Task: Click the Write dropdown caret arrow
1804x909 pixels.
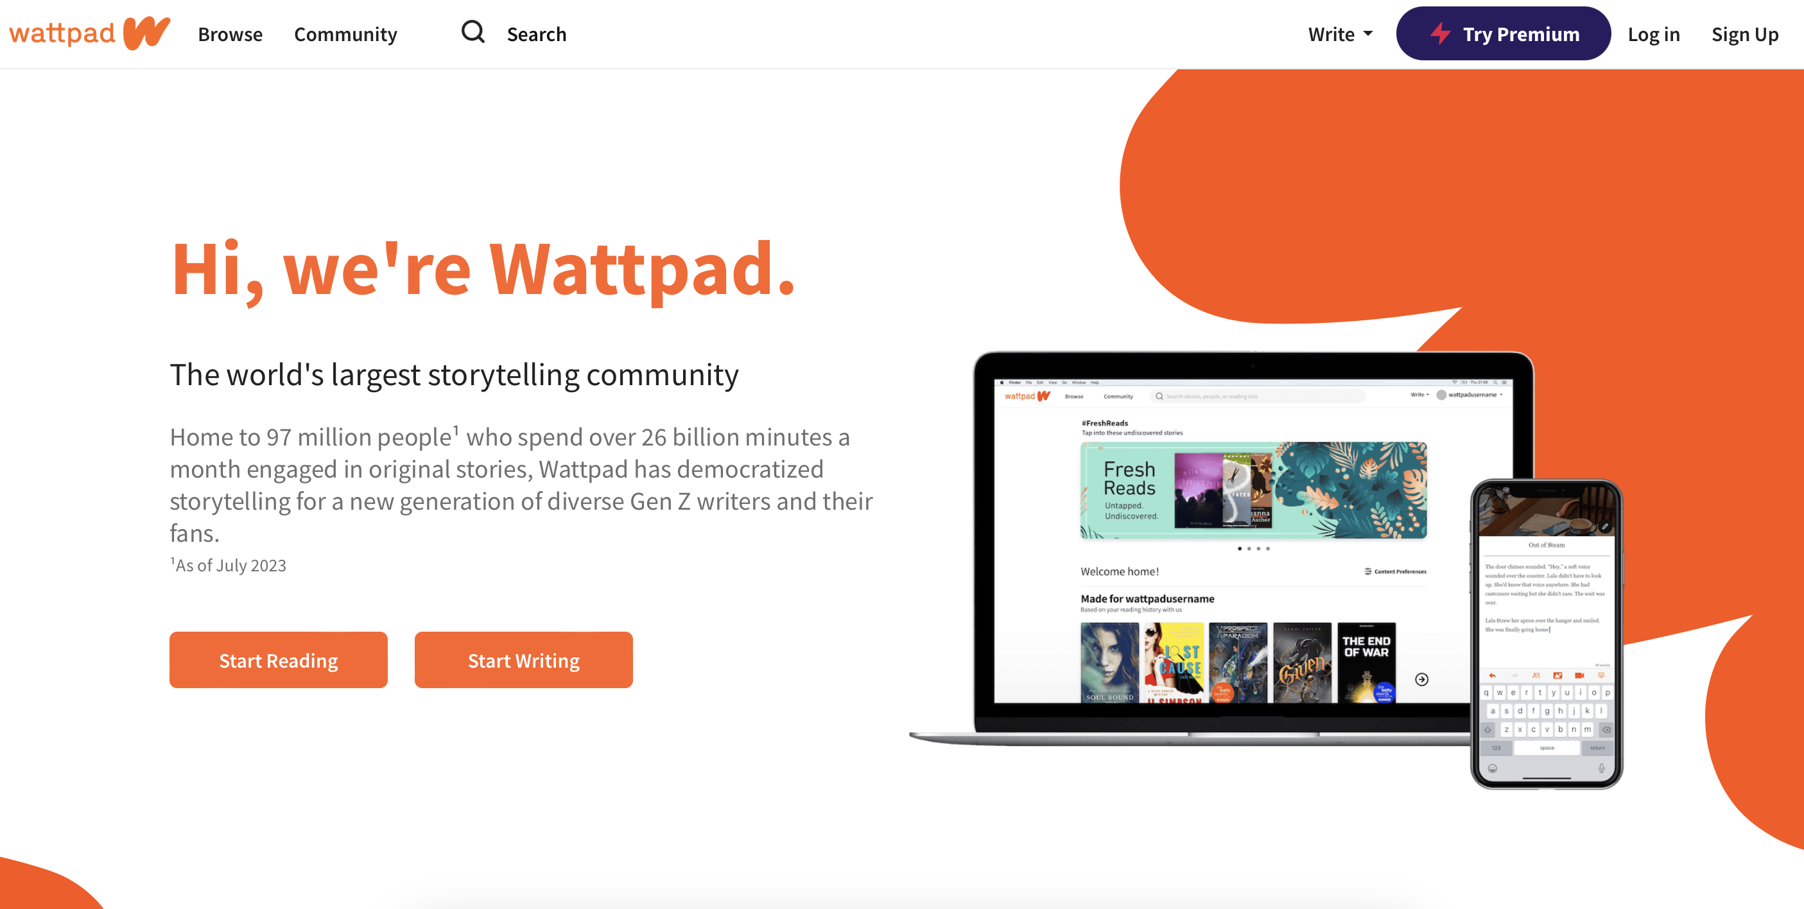Action: (1367, 33)
